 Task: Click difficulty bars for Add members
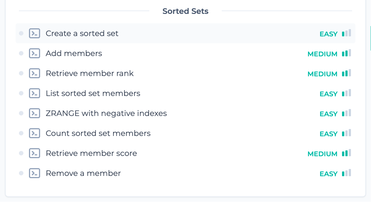[x=346, y=53]
